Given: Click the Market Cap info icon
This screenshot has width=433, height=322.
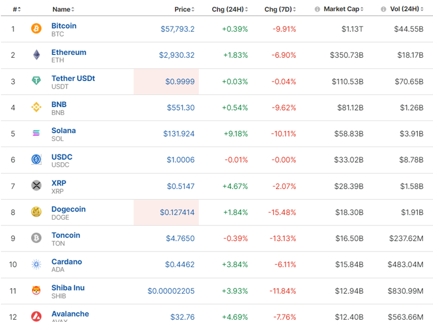Looking at the screenshot, I should (318, 9).
